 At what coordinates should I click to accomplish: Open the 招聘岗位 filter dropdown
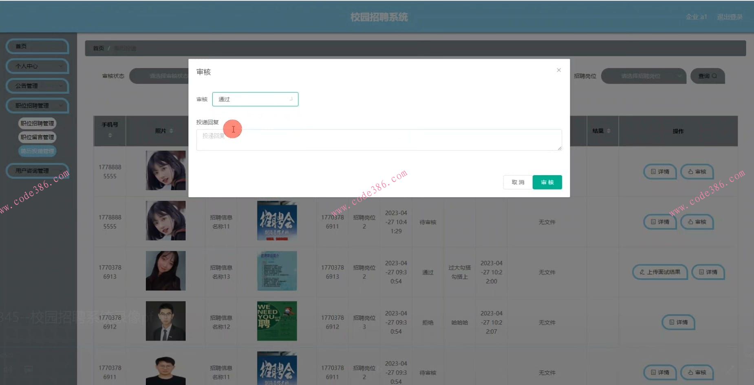pos(644,76)
